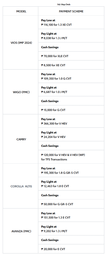The width and height of the screenshot is (107, 258).
Task: Select the WIGO (FMC) model cell
Action: click(21, 92)
